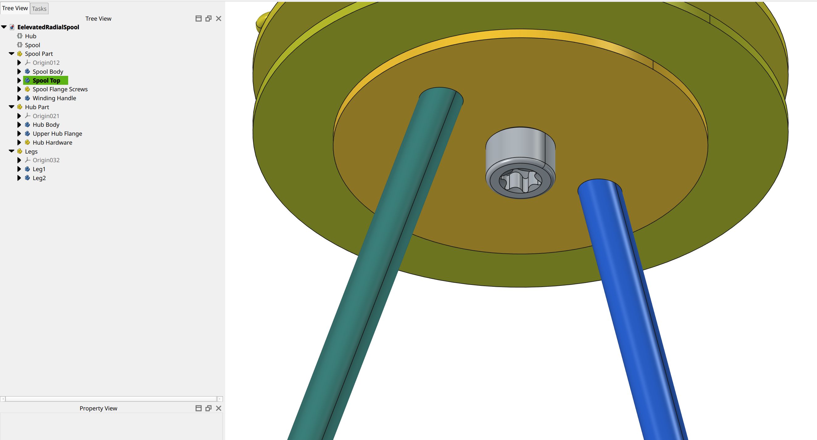Select the EelevatedRadialSpool document icon
This screenshot has height=440, width=817.
point(12,27)
